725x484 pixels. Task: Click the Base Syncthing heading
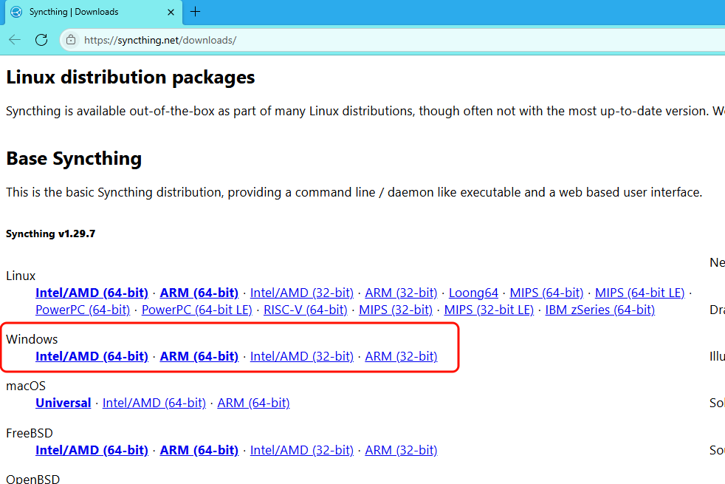point(74,159)
